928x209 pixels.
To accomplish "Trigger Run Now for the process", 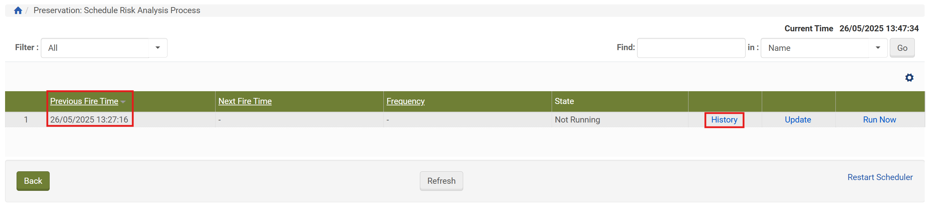I will (x=879, y=119).
